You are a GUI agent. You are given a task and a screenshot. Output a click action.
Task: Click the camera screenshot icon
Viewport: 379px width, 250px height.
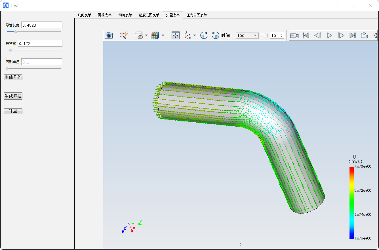pyautogui.click(x=109, y=35)
